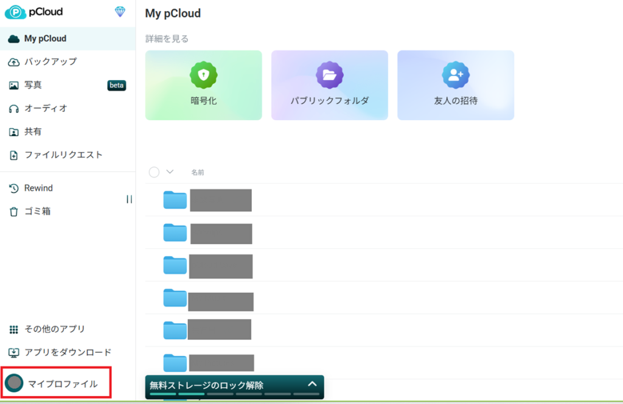Viewport: 623px width, 404px height.
Task: Open 写真 section in the sidebar
Action: (33, 85)
